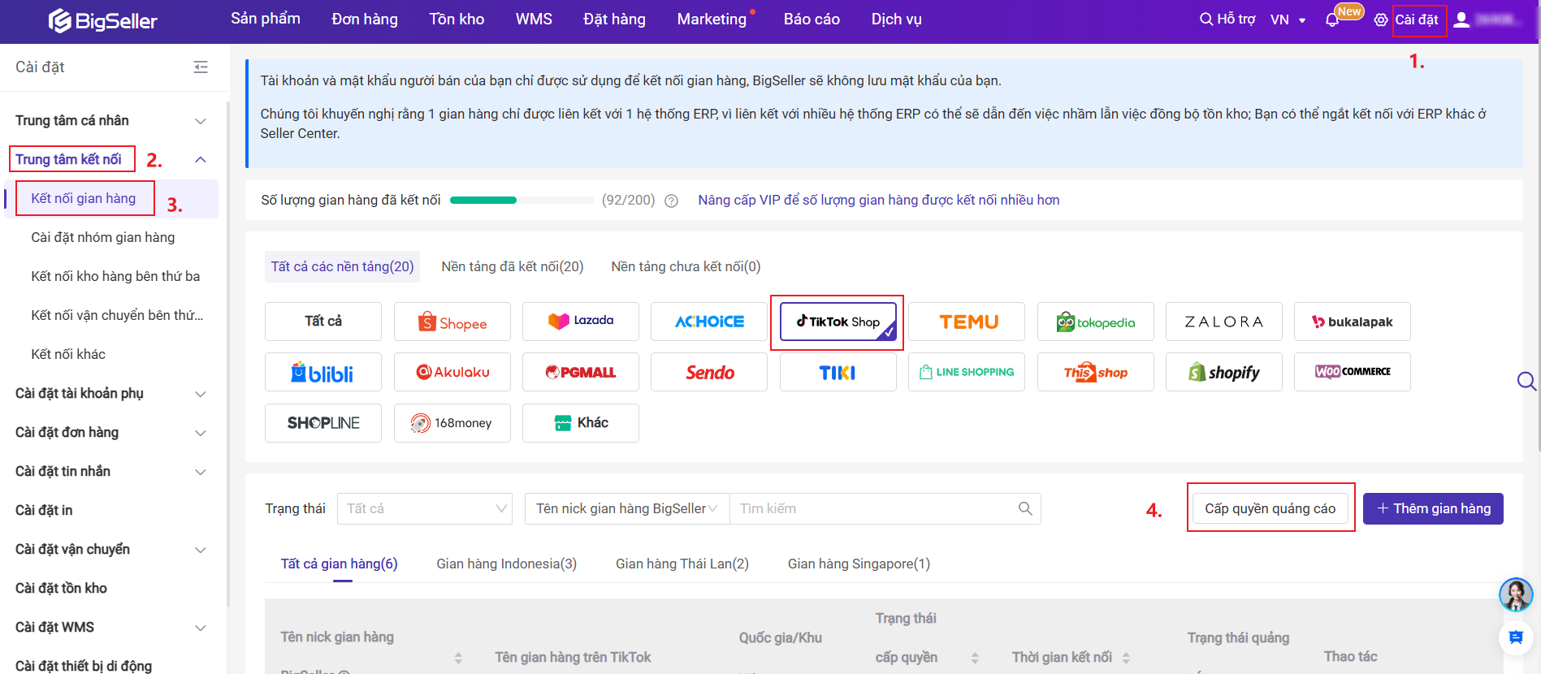Select the Sendo platform tile

(709, 372)
